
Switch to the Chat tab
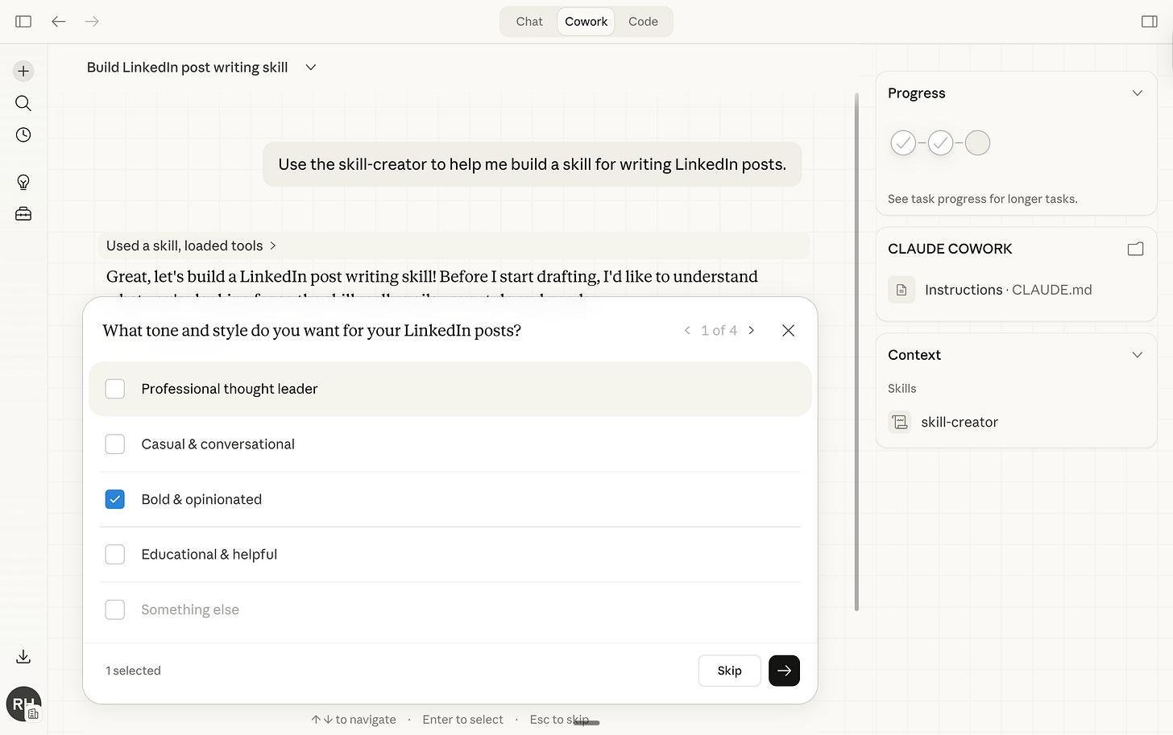pyautogui.click(x=529, y=22)
